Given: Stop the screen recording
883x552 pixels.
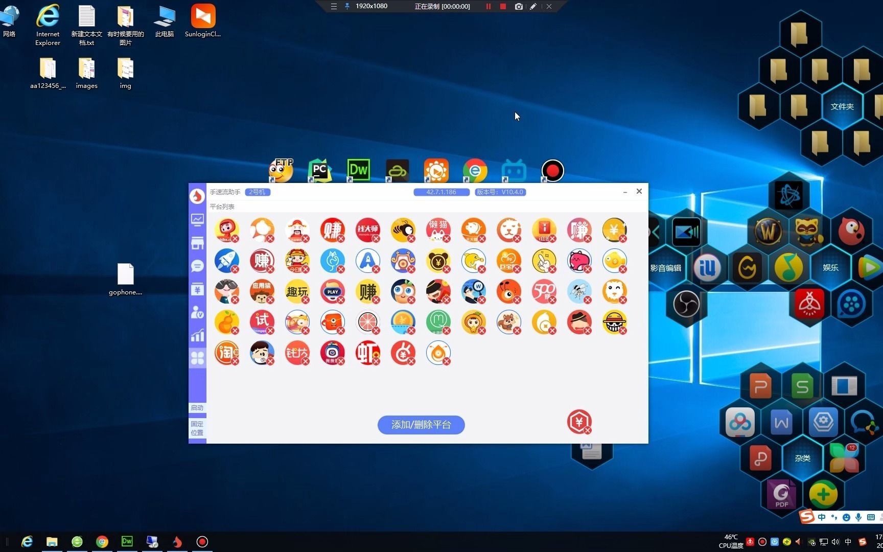Looking at the screenshot, I should [x=503, y=7].
